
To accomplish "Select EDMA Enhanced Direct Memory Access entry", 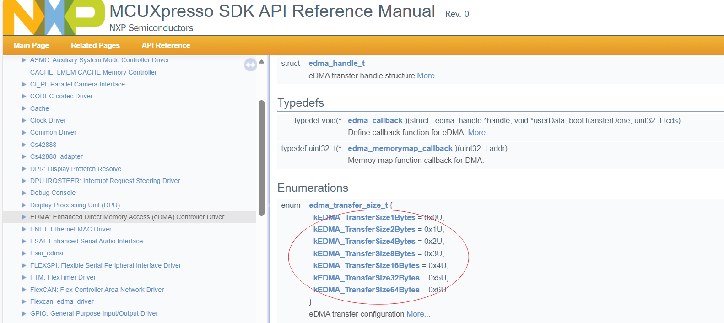I will [x=127, y=217].
